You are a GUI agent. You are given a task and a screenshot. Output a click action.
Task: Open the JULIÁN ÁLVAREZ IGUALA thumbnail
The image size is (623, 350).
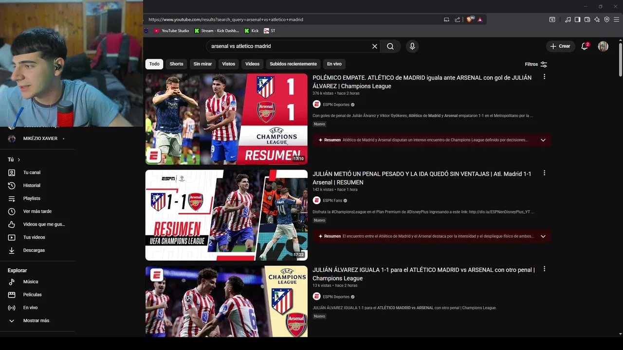(226, 301)
